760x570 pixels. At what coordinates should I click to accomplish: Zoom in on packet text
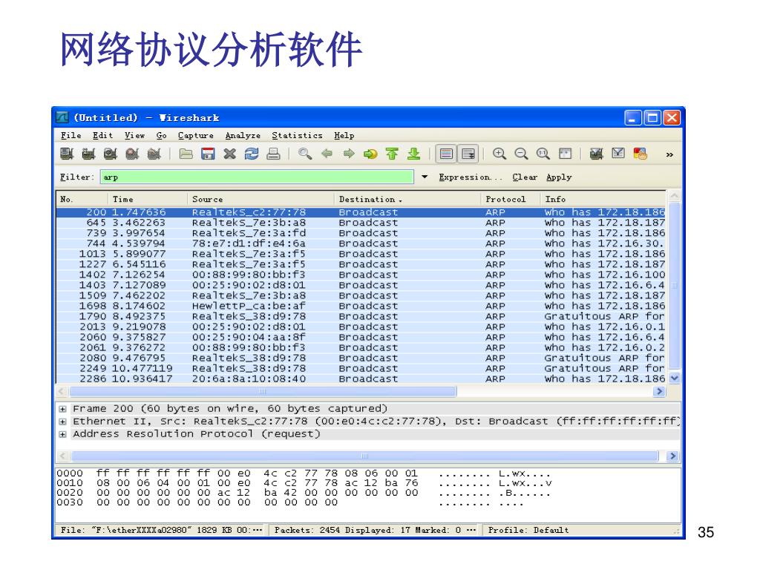(x=499, y=154)
